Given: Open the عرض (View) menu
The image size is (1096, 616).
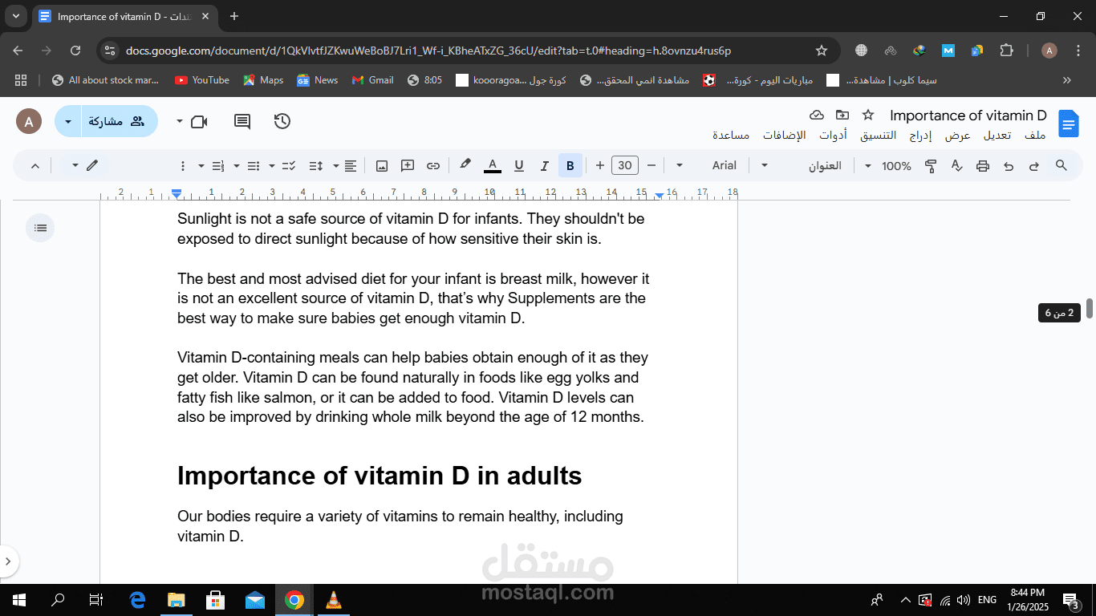Looking at the screenshot, I should (x=957, y=136).
